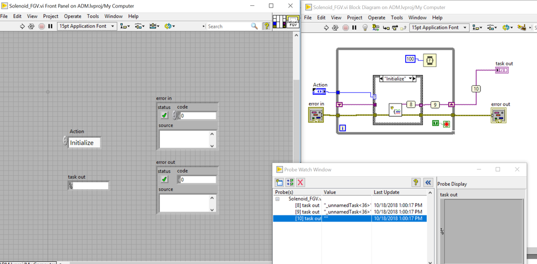Screen dimensions: 537x264
Task: Collapse Solenoid_FGV tree node in Probe Watch
Action: (x=278, y=198)
